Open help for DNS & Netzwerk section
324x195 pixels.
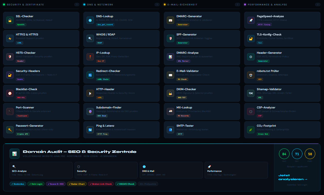(157, 5)
